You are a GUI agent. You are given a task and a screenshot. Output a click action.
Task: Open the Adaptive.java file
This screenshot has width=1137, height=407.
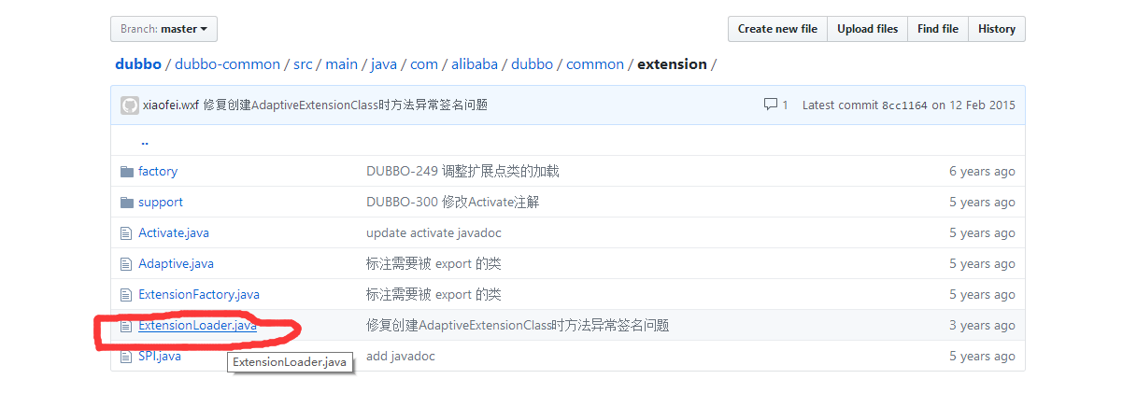point(176,264)
